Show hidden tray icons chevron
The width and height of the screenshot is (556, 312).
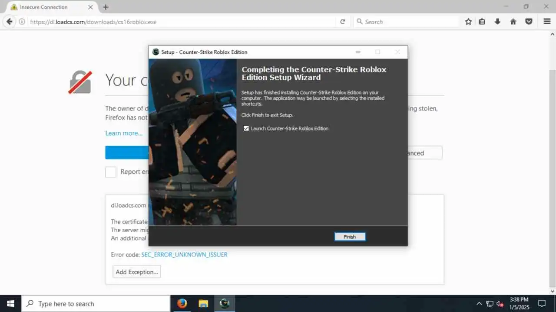click(x=479, y=304)
